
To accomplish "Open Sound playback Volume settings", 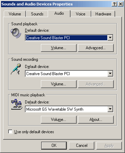I will point(59,48).
